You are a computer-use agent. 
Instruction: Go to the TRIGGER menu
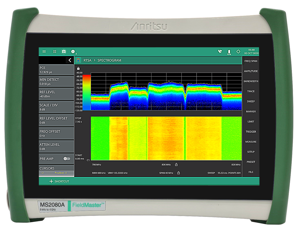[251, 132]
